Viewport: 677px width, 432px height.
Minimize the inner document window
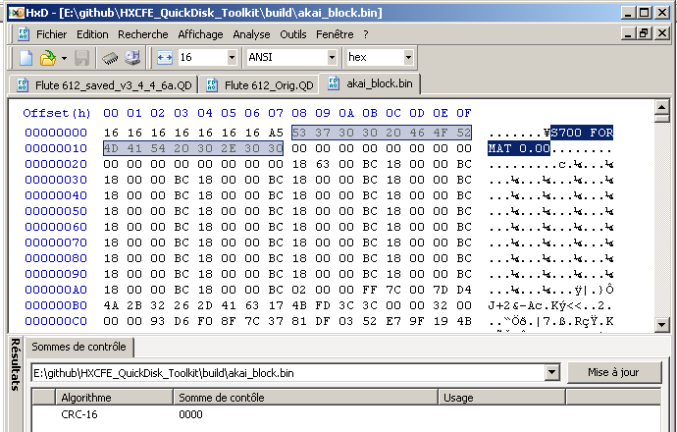click(x=628, y=33)
